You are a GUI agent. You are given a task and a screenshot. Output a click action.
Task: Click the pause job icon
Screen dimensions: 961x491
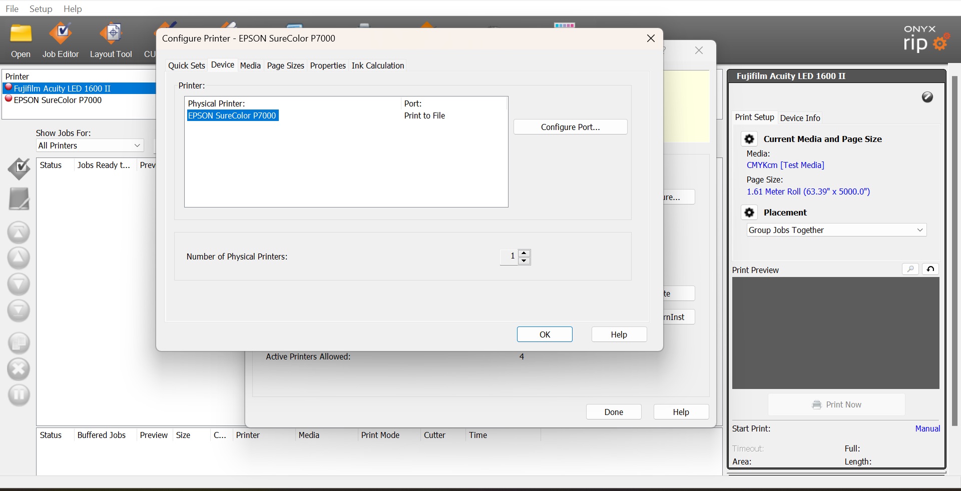point(19,395)
